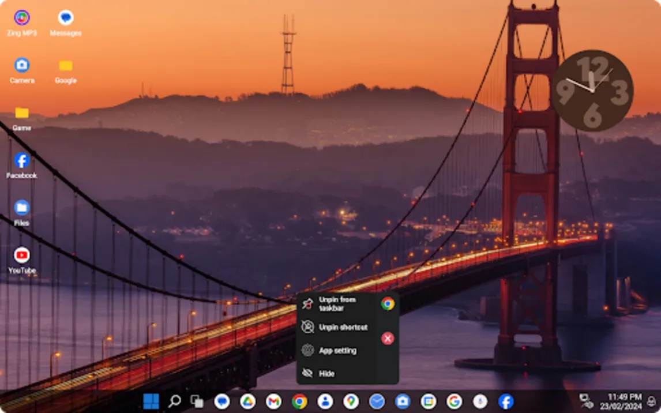The image size is (661, 413).
Task: Launch Gmail from the taskbar
Action: pos(273,401)
